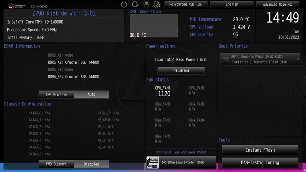Click the liquid cooler icon
This screenshot has width=306, height=172.
tap(153, 162)
